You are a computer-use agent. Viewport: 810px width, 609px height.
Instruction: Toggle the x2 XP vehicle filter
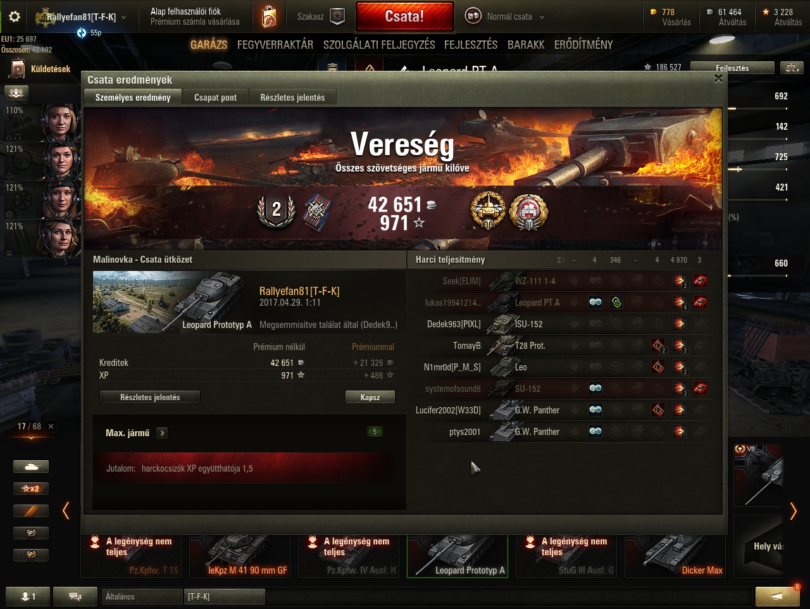[x=31, y=489]
